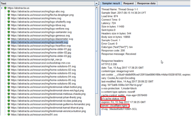Click the server: cloudflare-nginx header line
191x116 pixels.
pyautogui.click(x=118, y=106)
